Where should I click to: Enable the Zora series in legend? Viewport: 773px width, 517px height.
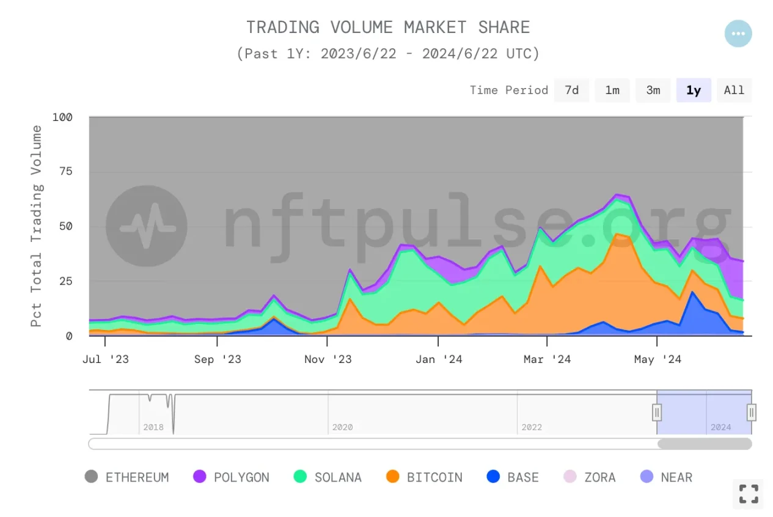570,477
